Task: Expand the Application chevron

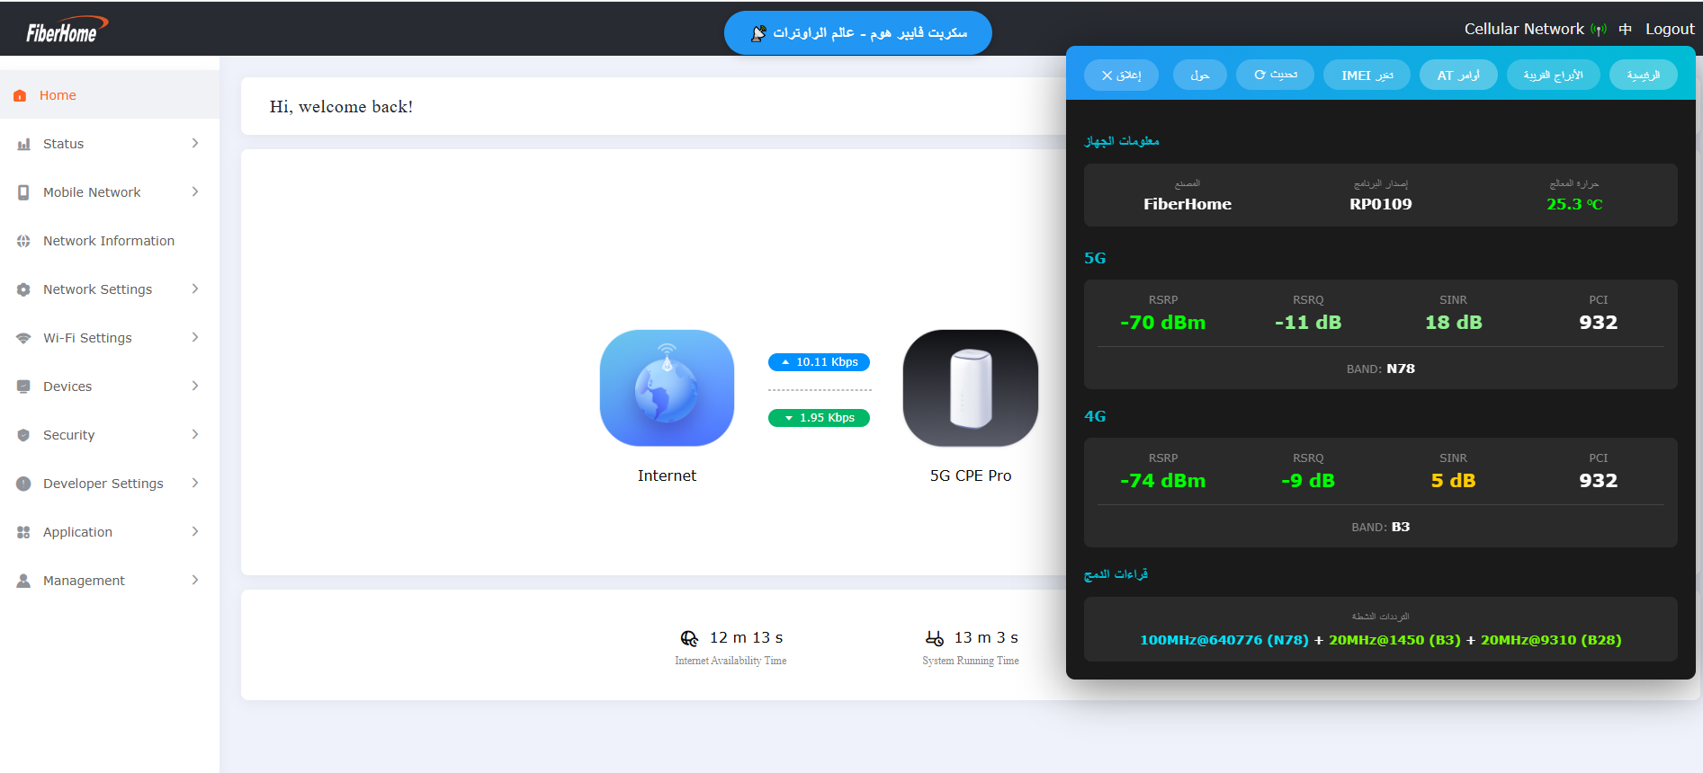Action: coord(195,532)
